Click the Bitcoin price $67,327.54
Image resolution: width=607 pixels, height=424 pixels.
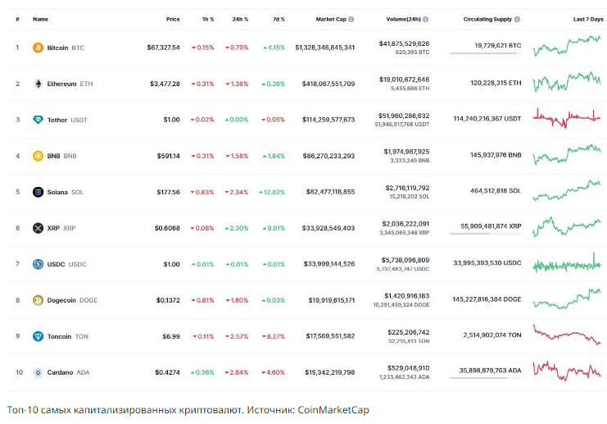[163, 48]
